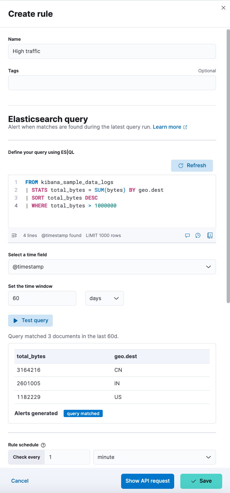The height and width of the screenshot is (493, 230).
Task: Click the Name input field
Action: click(x=112, y=51)
